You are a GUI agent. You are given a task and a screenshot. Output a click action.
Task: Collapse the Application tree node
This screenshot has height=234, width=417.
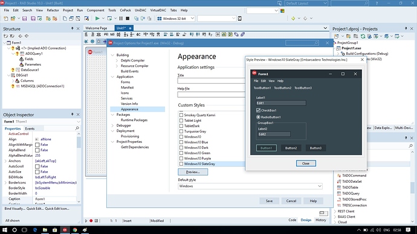click(x=112, y=77)
